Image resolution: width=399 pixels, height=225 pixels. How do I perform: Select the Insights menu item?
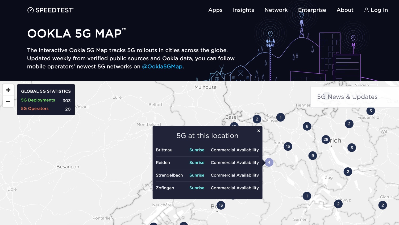(x=243, y=10)
